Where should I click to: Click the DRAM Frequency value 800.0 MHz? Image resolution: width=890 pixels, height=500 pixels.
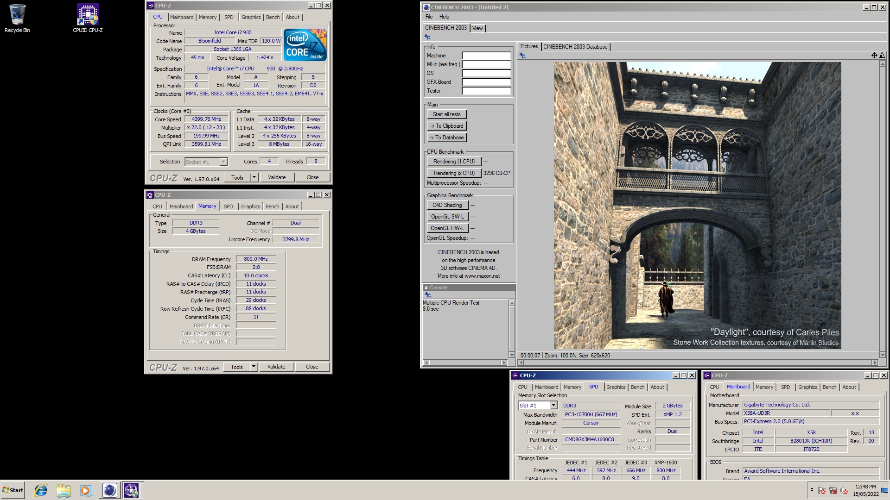[256, 259]
